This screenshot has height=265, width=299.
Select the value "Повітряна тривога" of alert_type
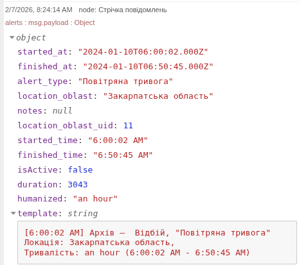[x=125, y=81]
